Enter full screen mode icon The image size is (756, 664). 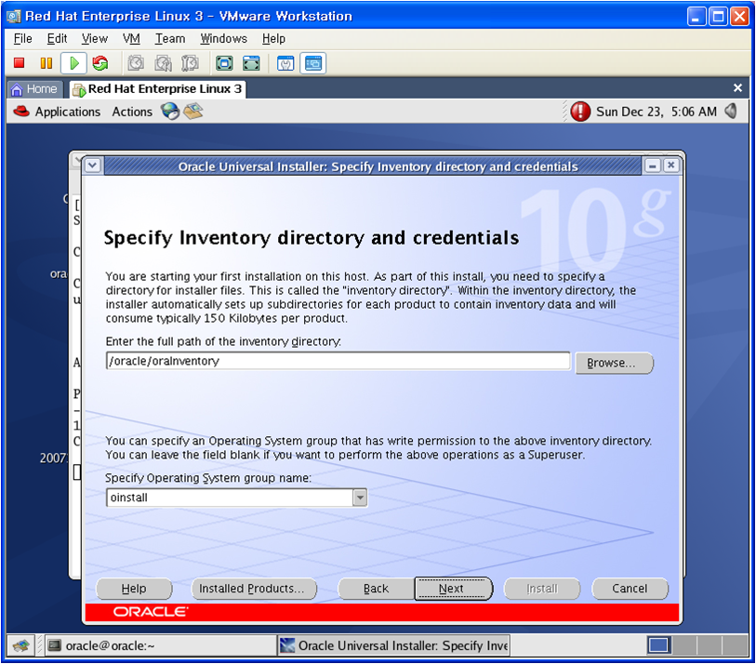pos(224,63)
